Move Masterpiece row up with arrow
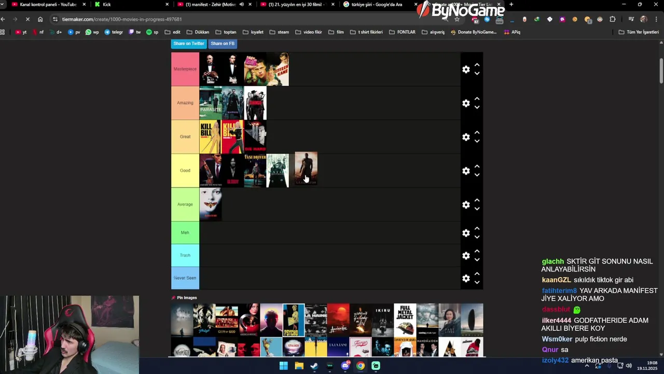Screen dimensions: 664x374 tap(477, 65)
